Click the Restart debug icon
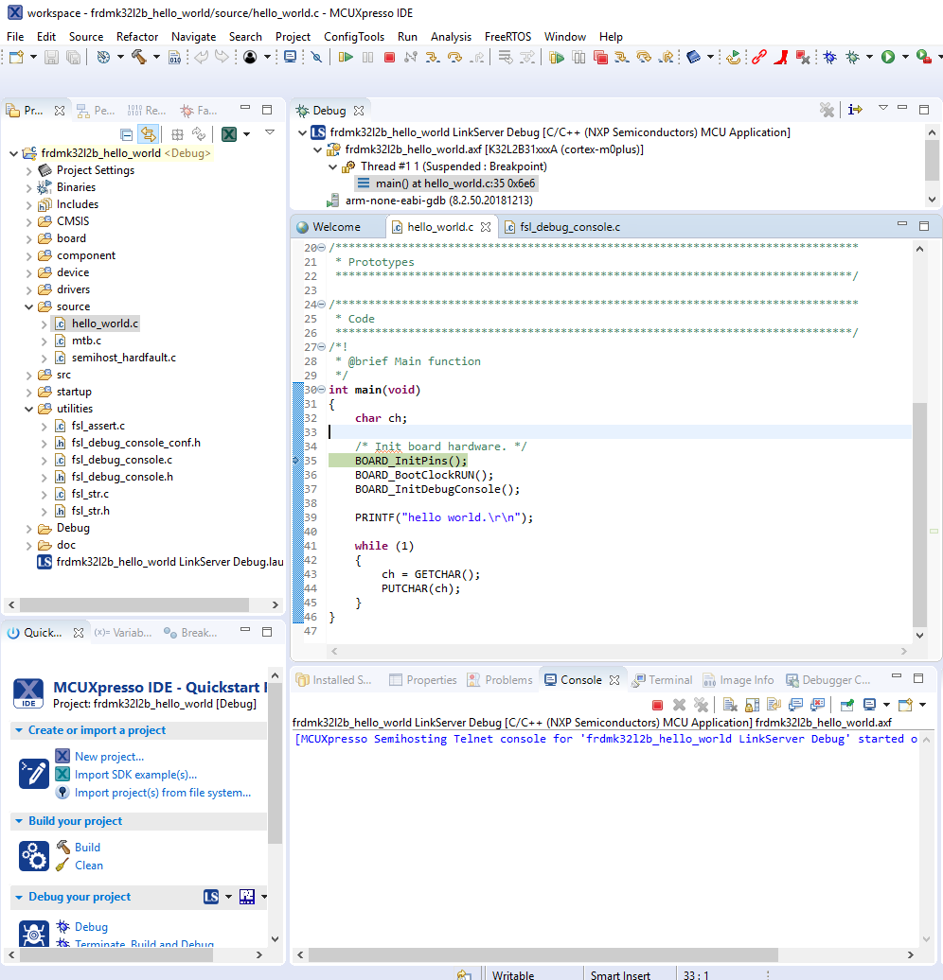 [734, 58]
